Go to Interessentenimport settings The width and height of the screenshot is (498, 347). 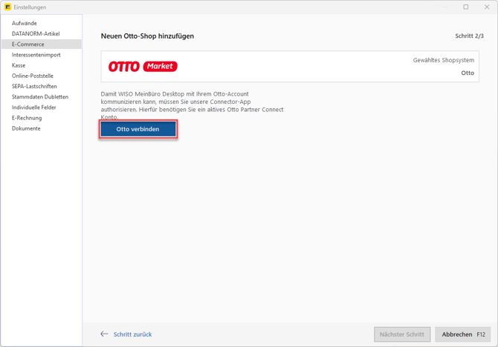[x=36, y=55]
